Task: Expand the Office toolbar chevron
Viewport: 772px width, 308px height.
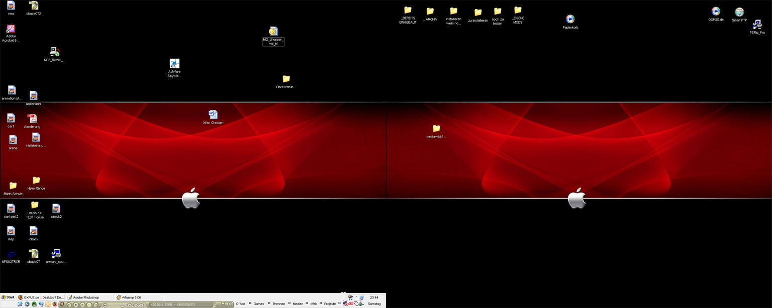Action: 250,303
